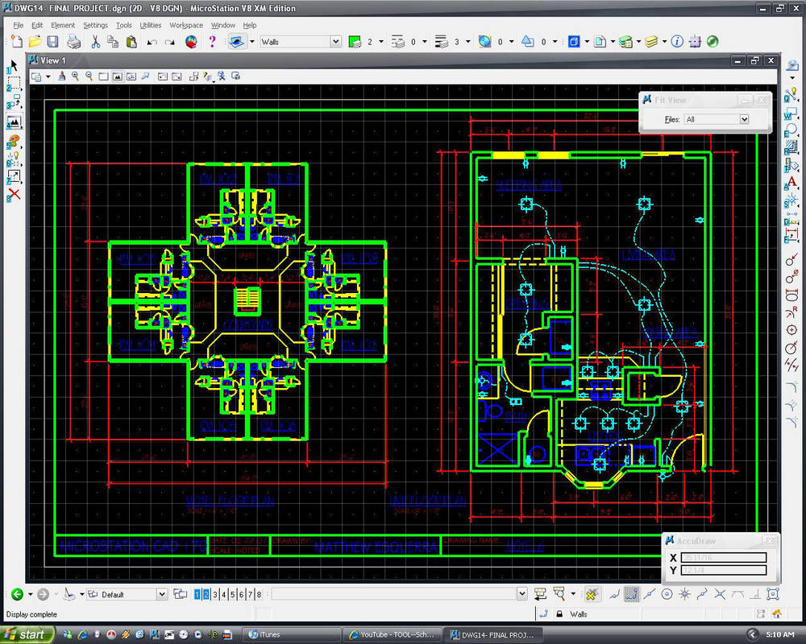Open the Element menu
Image resolution: width=806 pixels, height=644 pixels.
click(63, 25)
